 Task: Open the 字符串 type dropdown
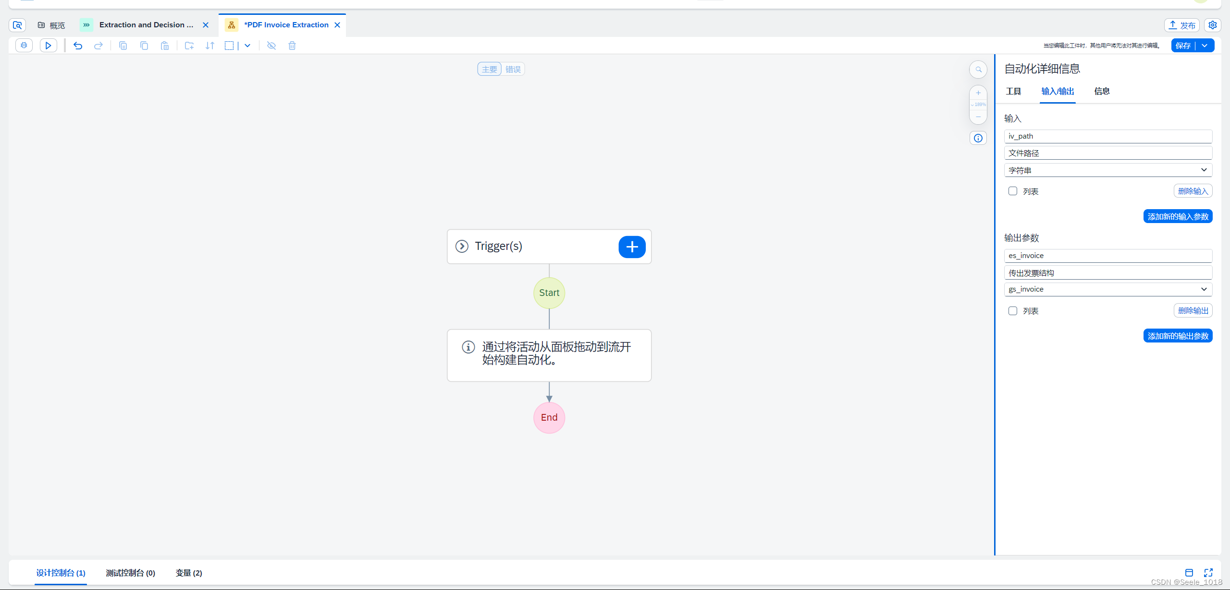coord(1108,170)
